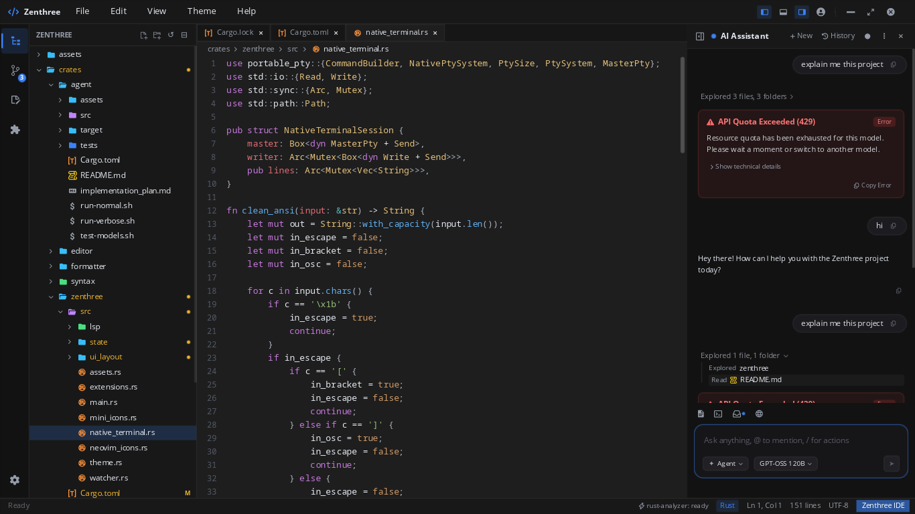Screen dimensions: 915x514
Task: Expand Show technical details
Action: tap(745, 167)
